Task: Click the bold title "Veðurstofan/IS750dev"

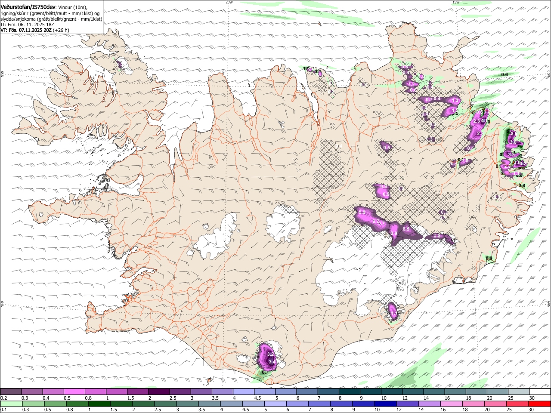Action: pyautogui.click(x=28, y=7)
